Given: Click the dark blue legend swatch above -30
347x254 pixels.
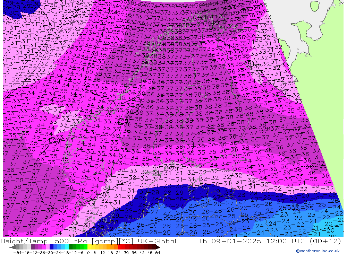Looking at the screenshot, I should 52,247.
